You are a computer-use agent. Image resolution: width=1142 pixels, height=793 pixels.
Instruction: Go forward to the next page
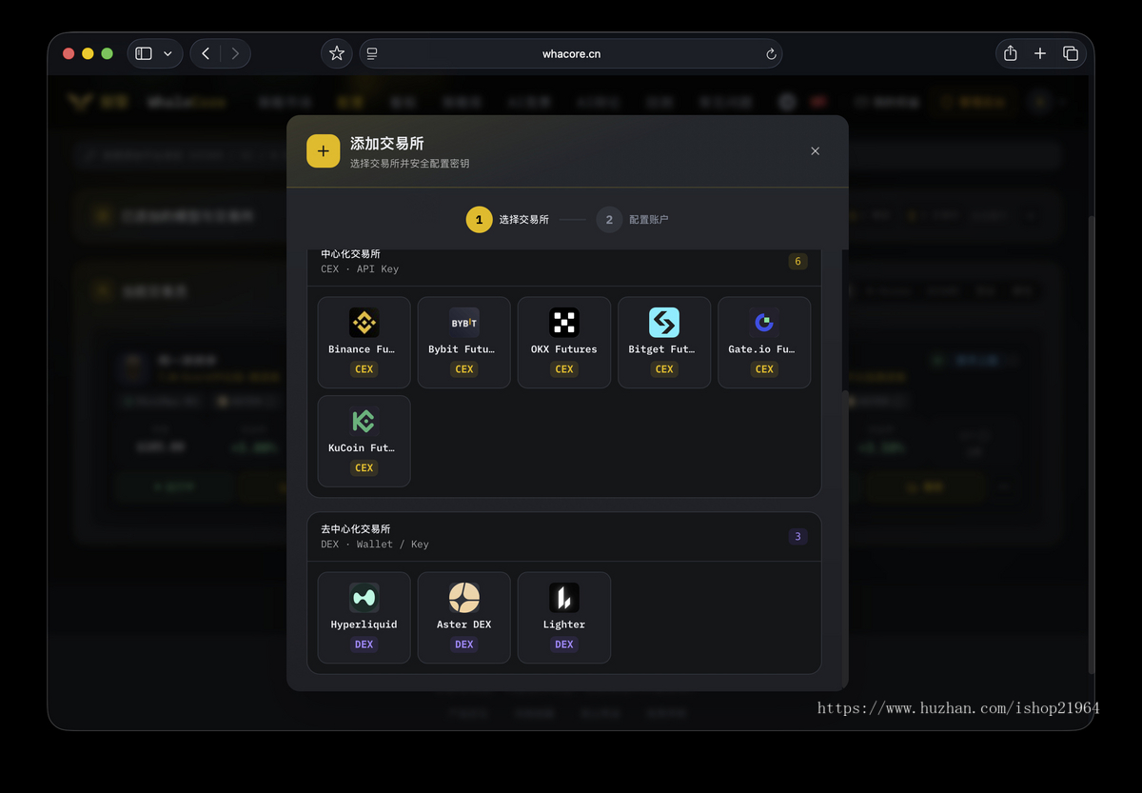(236, 53)
